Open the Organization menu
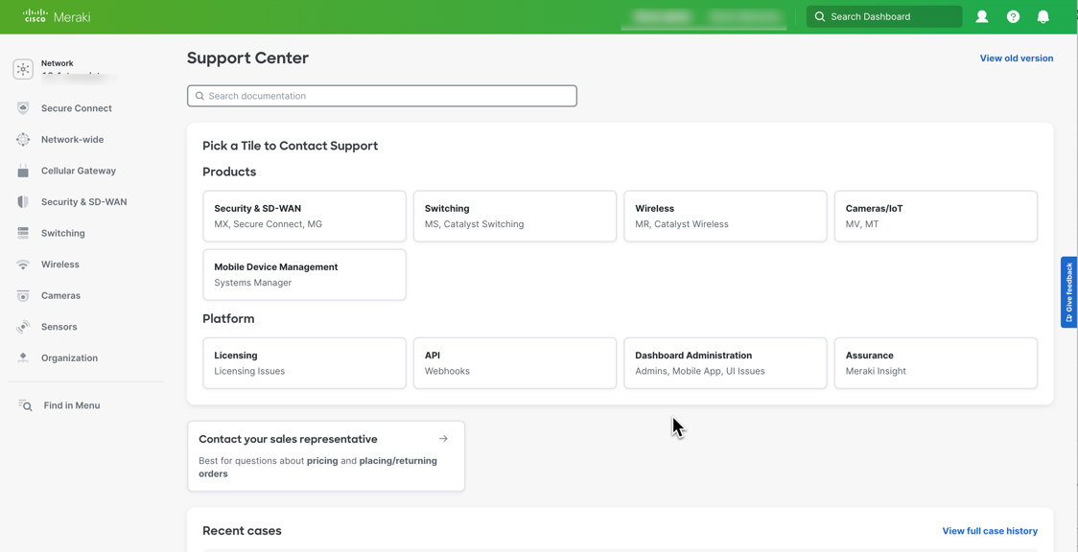Viewport: 1078px width, 552px height. point(72,357)
